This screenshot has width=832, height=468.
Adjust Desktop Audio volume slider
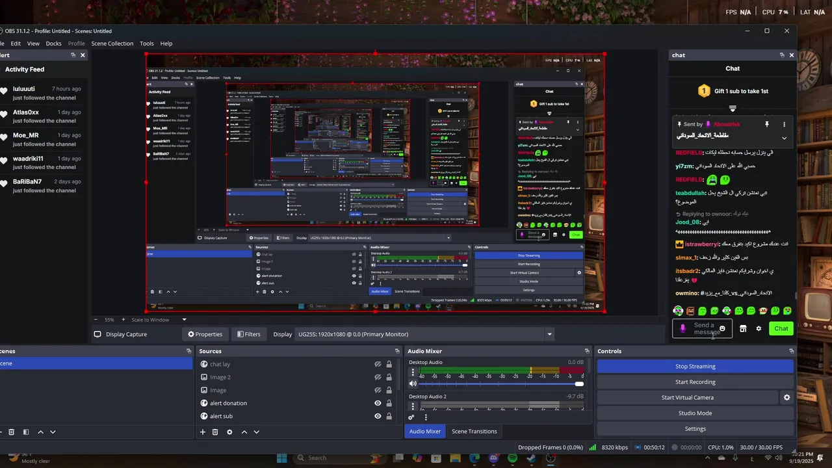pos(502,383)
